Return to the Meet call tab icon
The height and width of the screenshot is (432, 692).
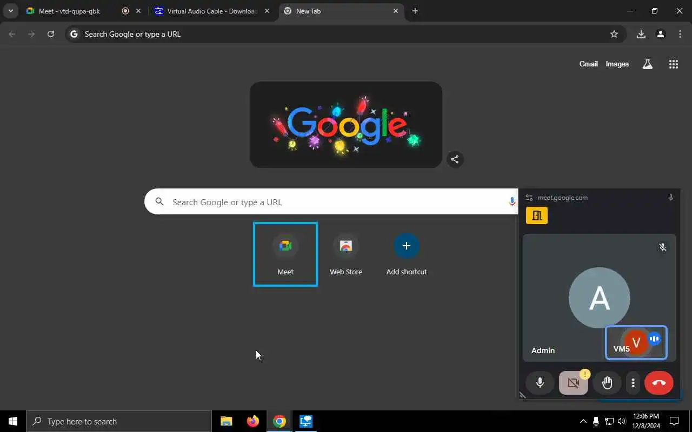(537, 215)
